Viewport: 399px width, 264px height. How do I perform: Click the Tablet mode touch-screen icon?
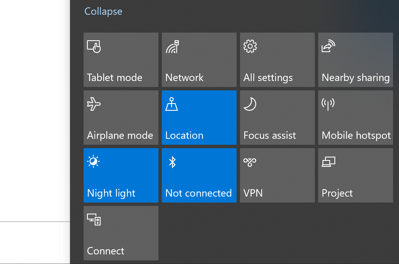(94, 47)
